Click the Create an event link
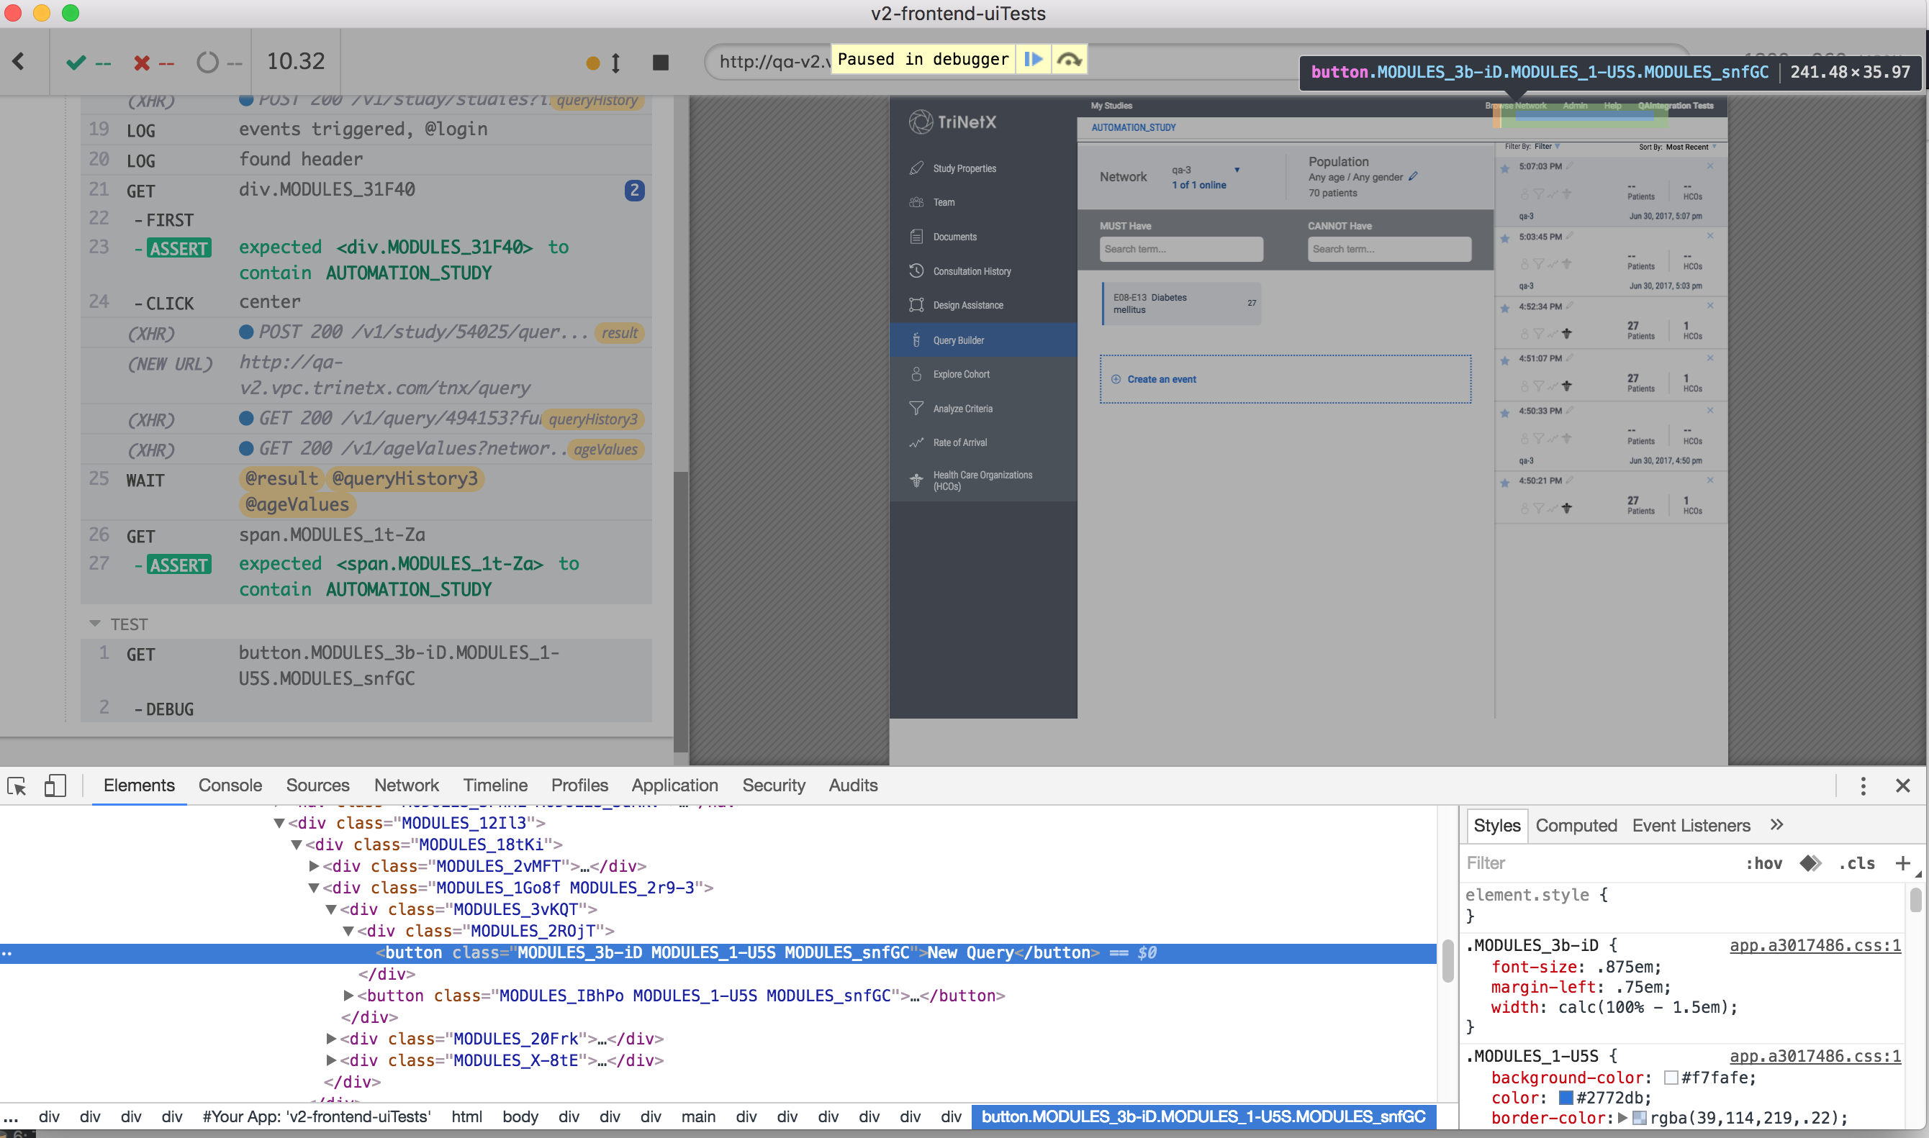This screenshot has height=1138, width=1929. 1161,379
